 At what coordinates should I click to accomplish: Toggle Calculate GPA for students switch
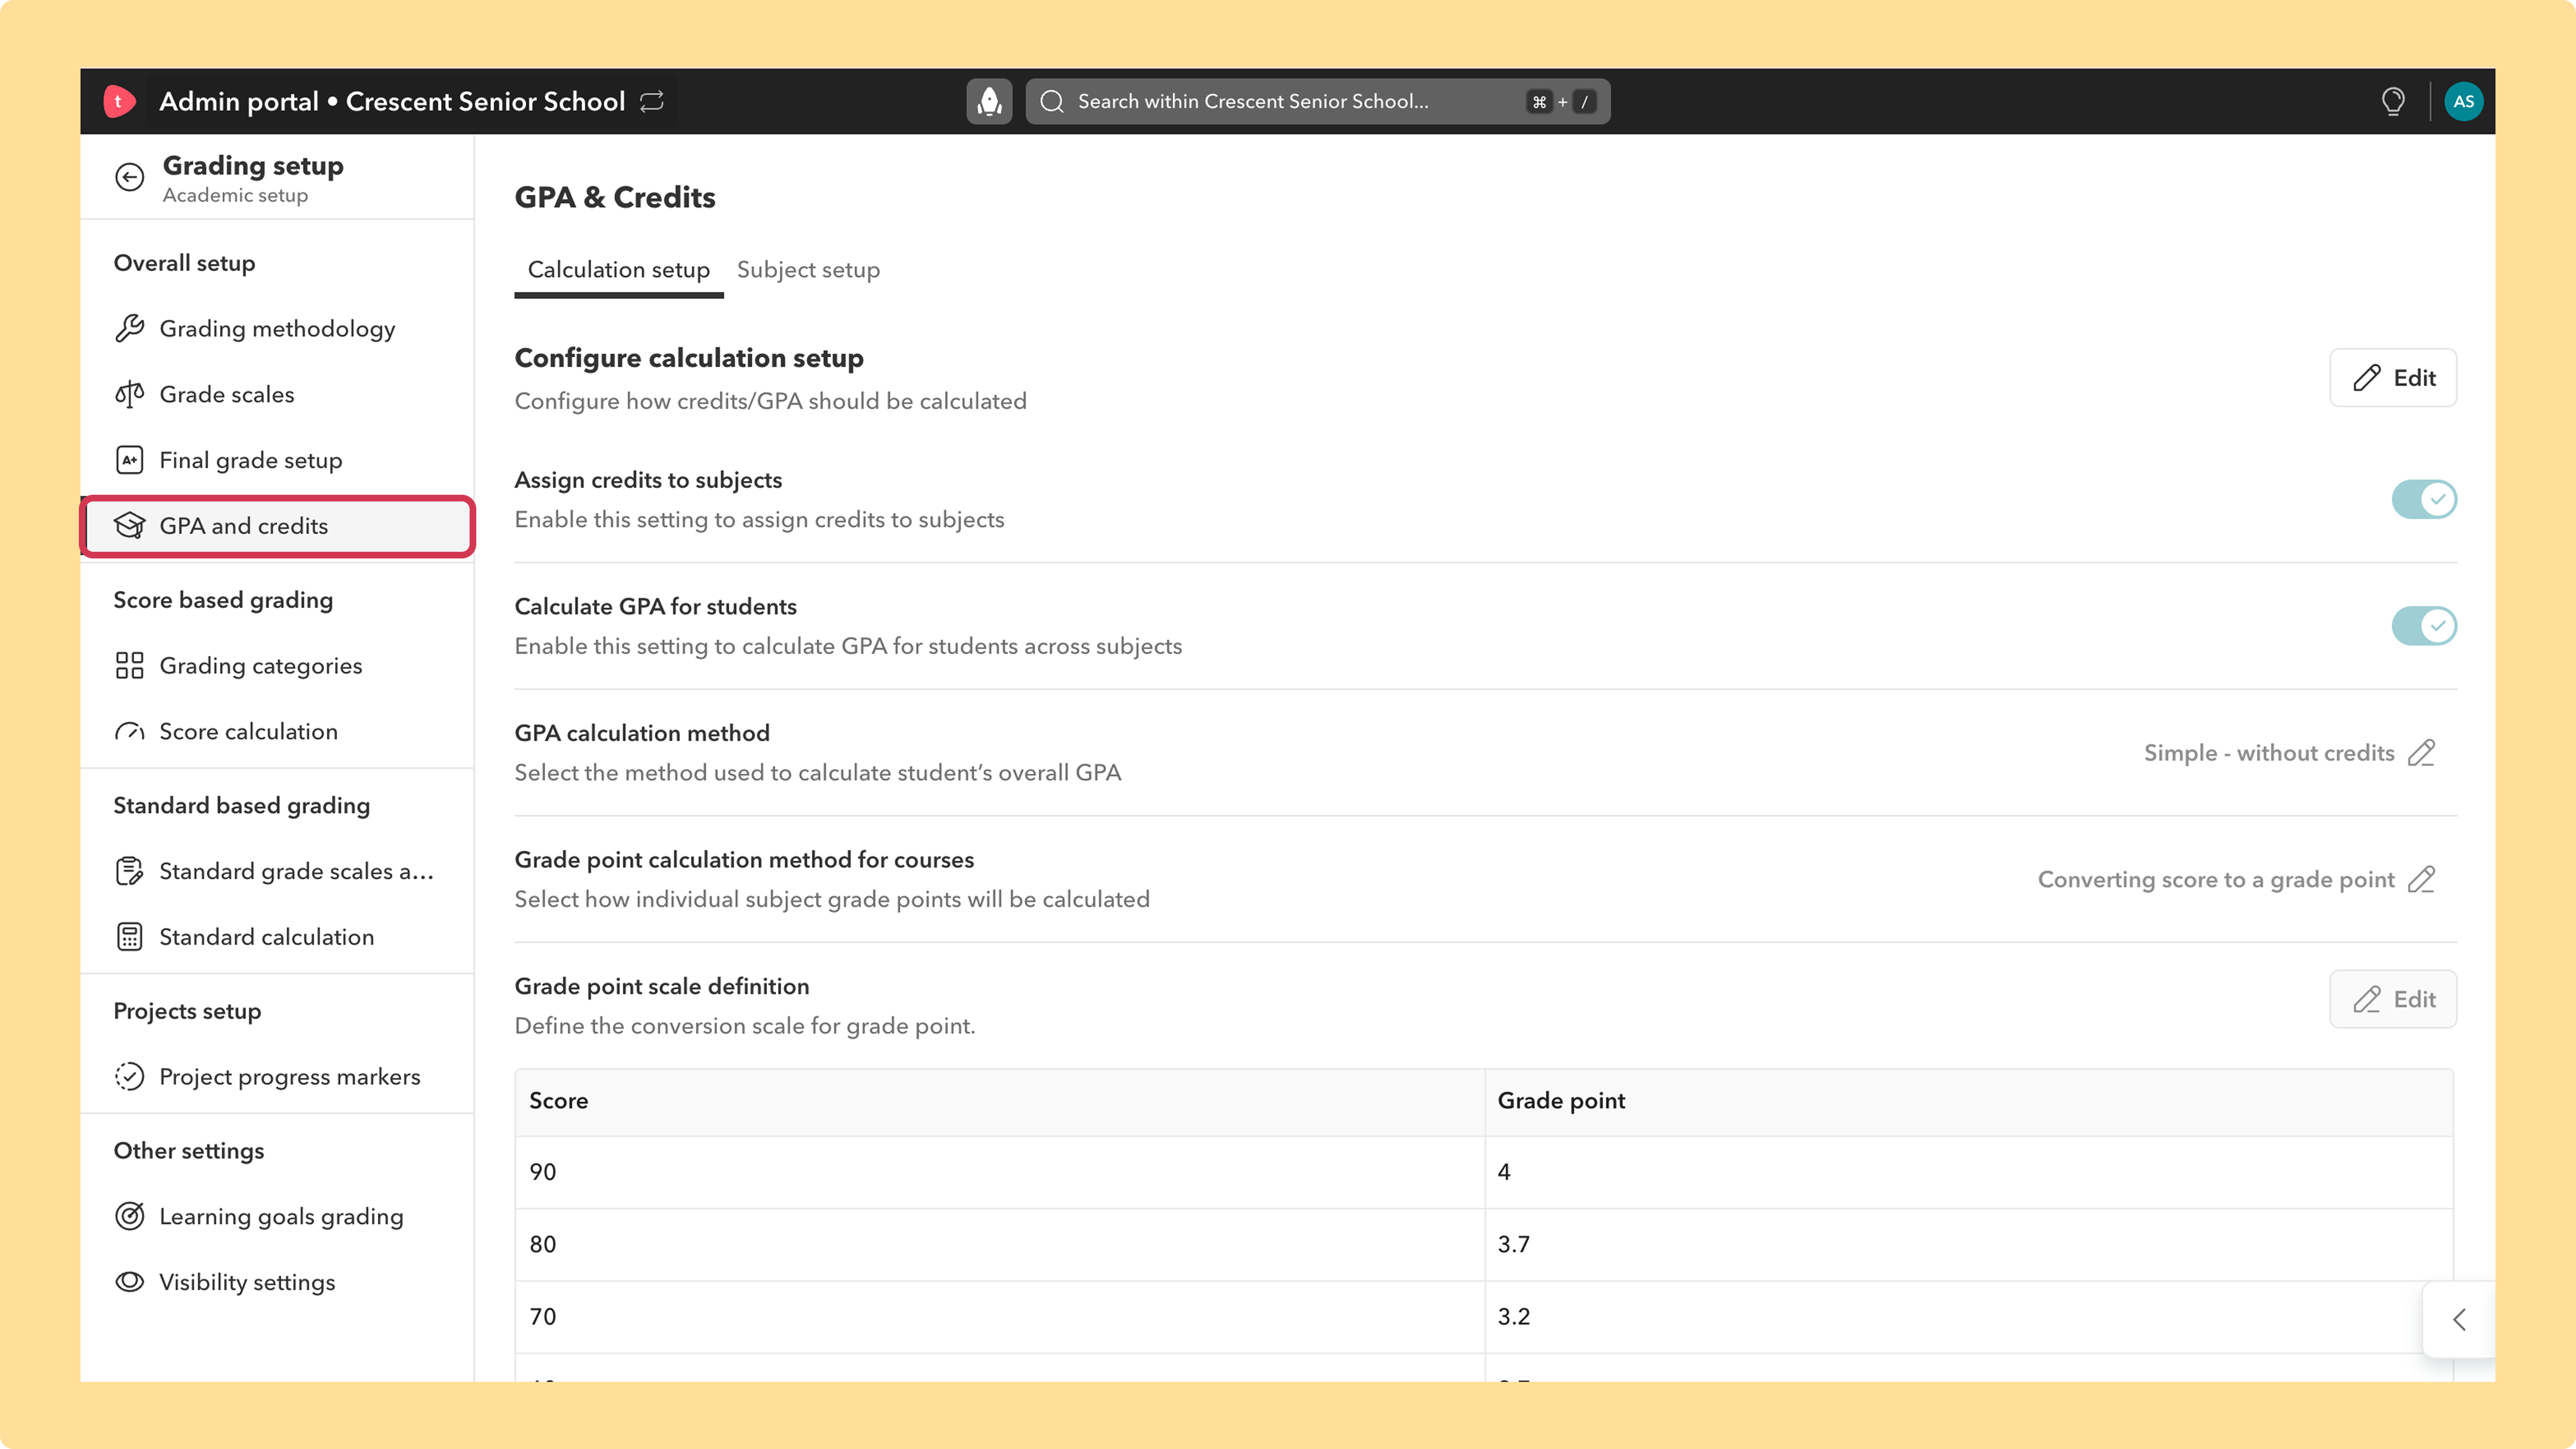(2424, 626)
